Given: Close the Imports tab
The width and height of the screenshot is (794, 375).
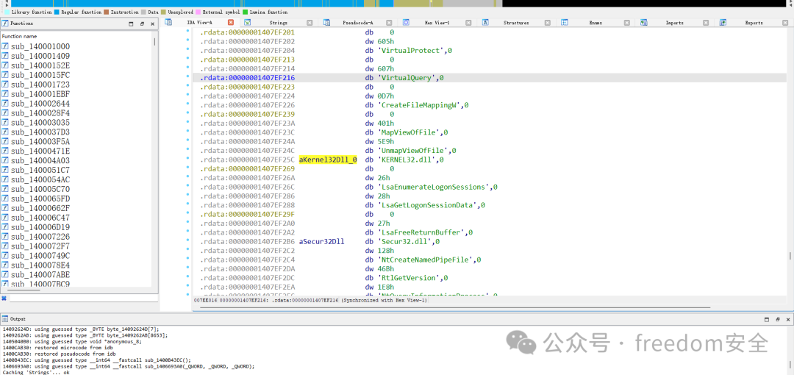Looking at the screenshot, I should (707, 23).
